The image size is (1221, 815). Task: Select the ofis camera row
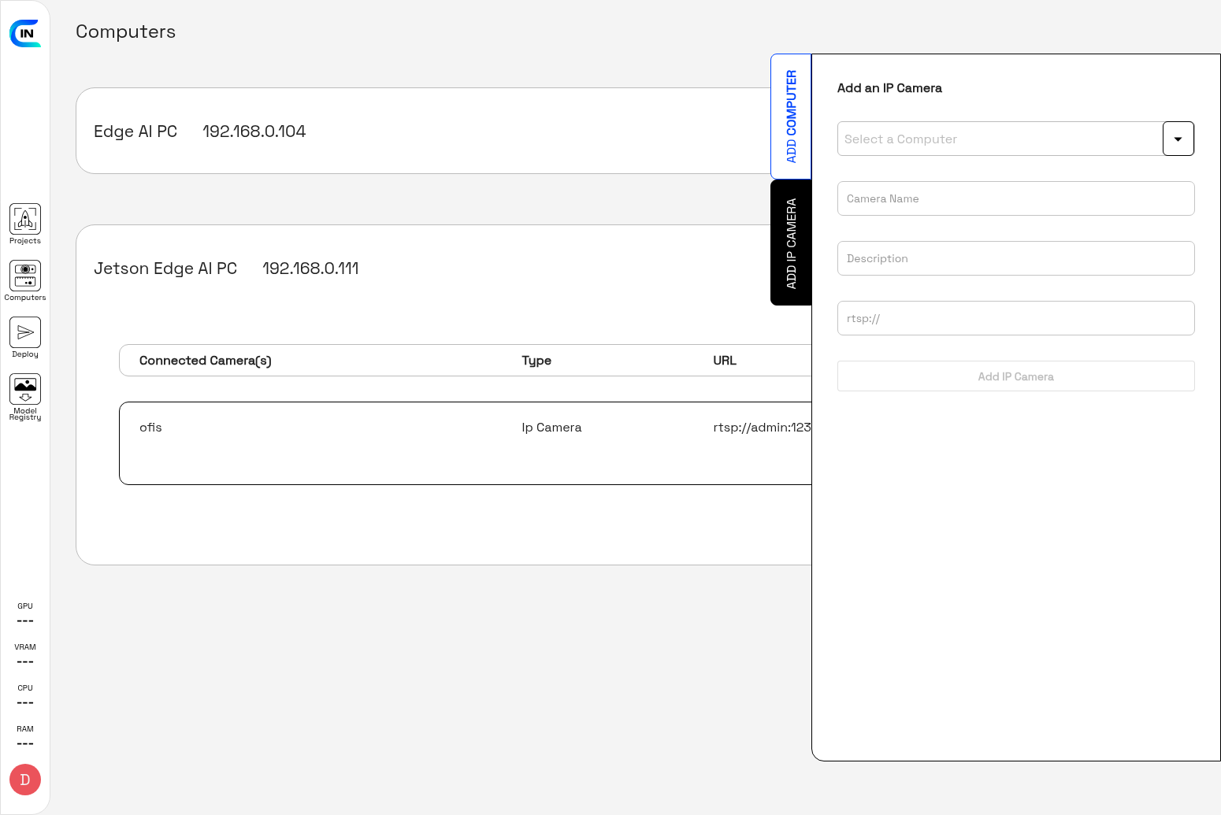click(x=394, y=443)
